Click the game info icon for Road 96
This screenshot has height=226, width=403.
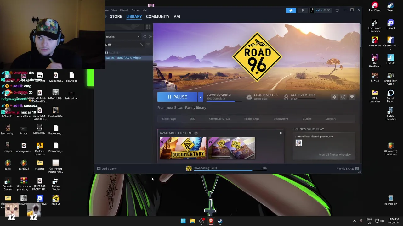343,97
